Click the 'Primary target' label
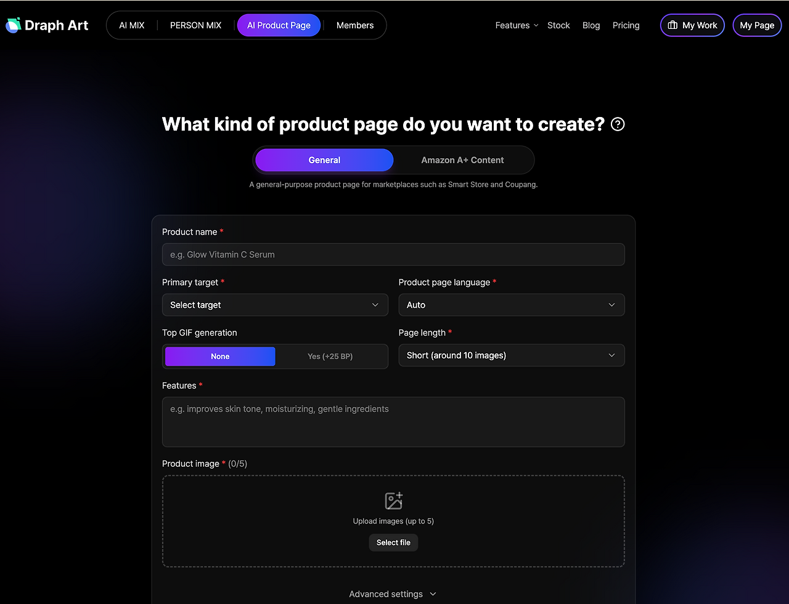This screenshot has width=789, height=604. [x=190, y=282]
